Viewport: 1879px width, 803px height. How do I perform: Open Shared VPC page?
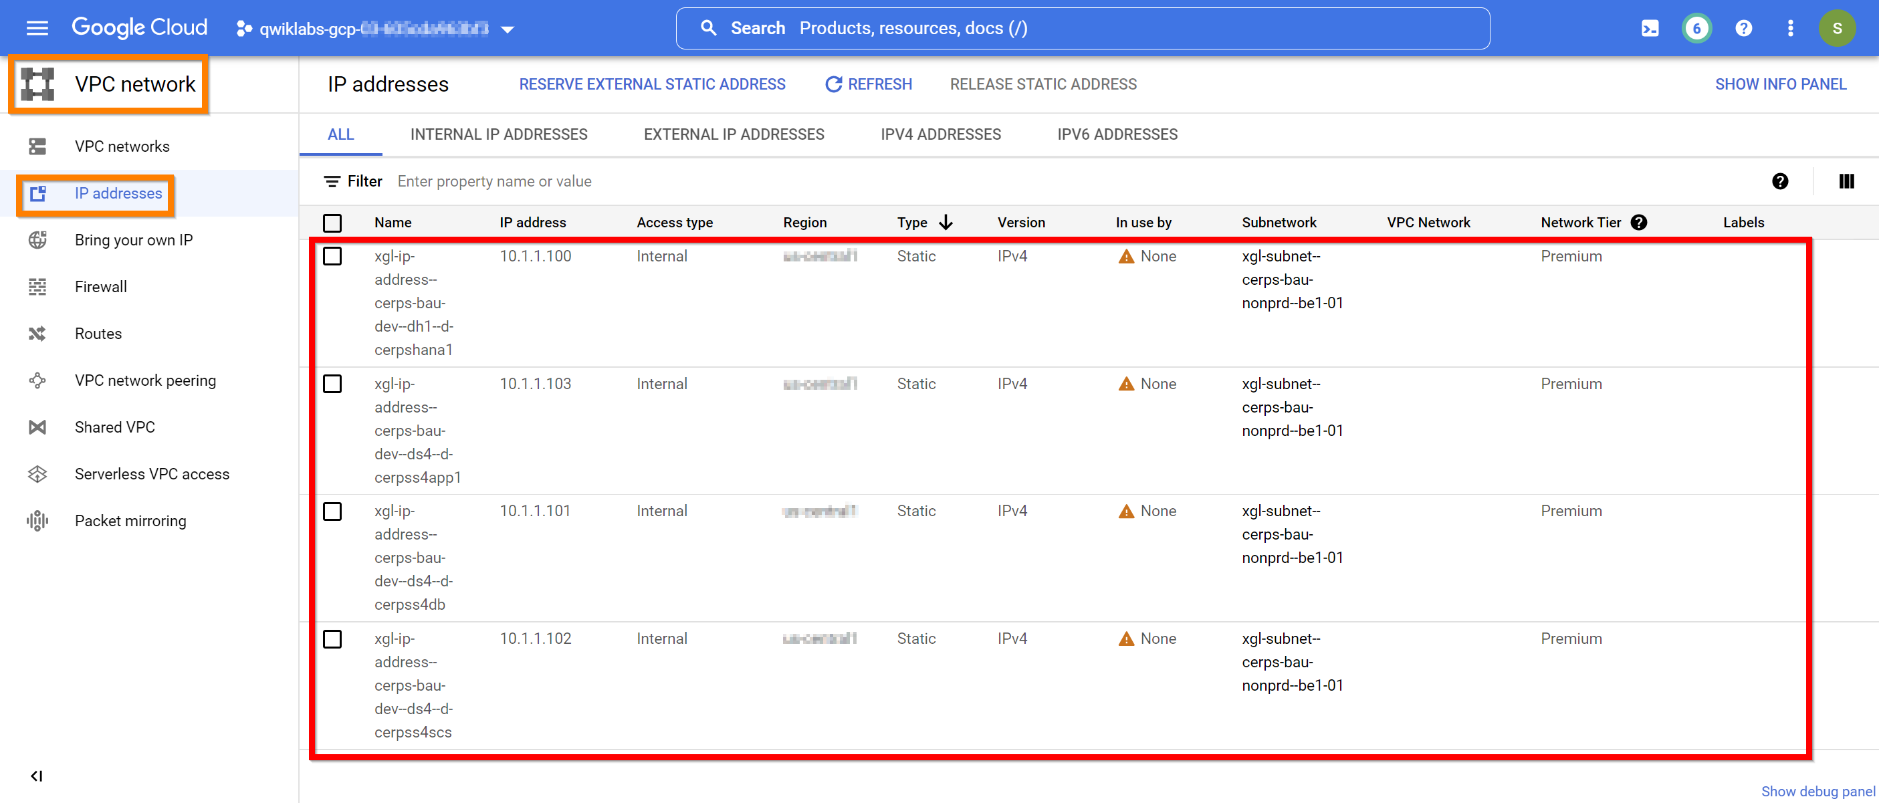click(x=114, y=427)
